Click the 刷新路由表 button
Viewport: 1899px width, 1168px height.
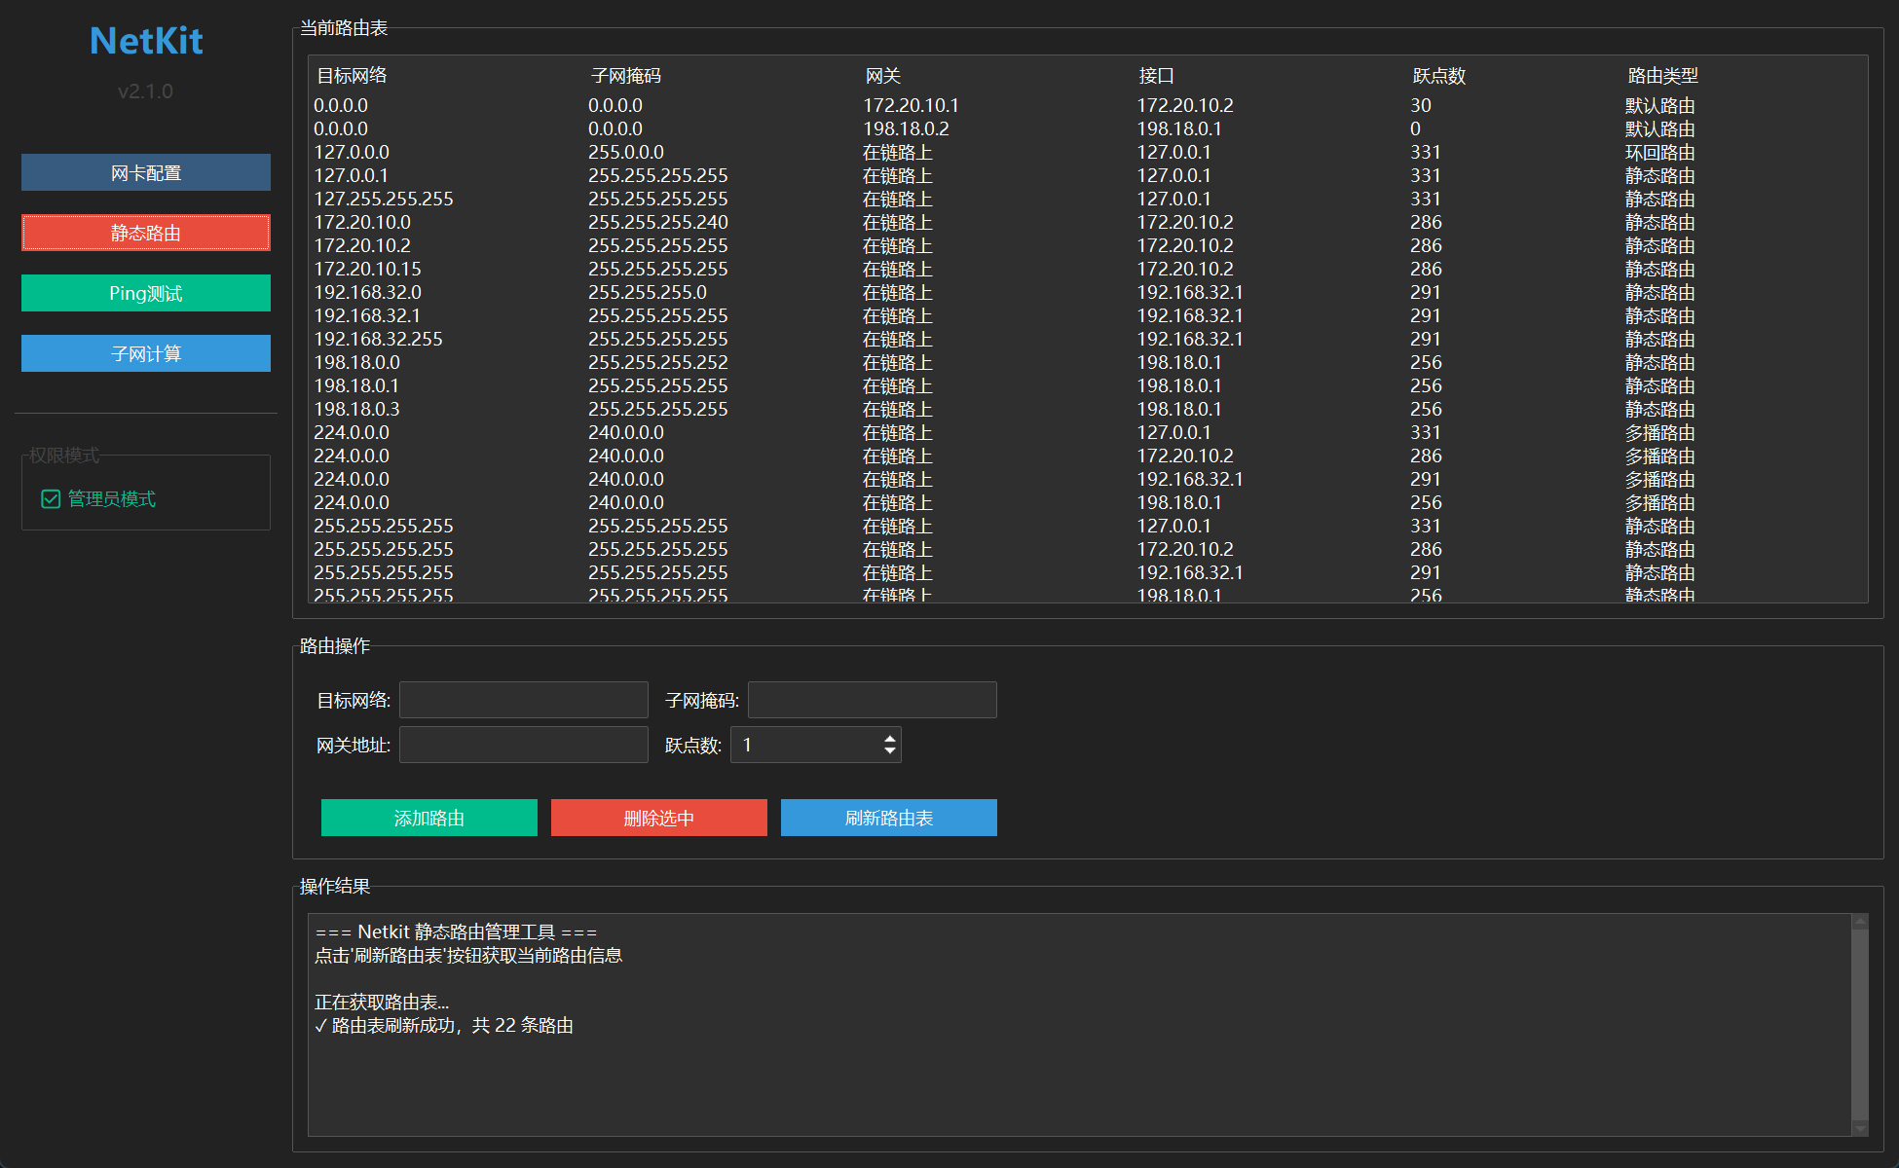point(889,818)
